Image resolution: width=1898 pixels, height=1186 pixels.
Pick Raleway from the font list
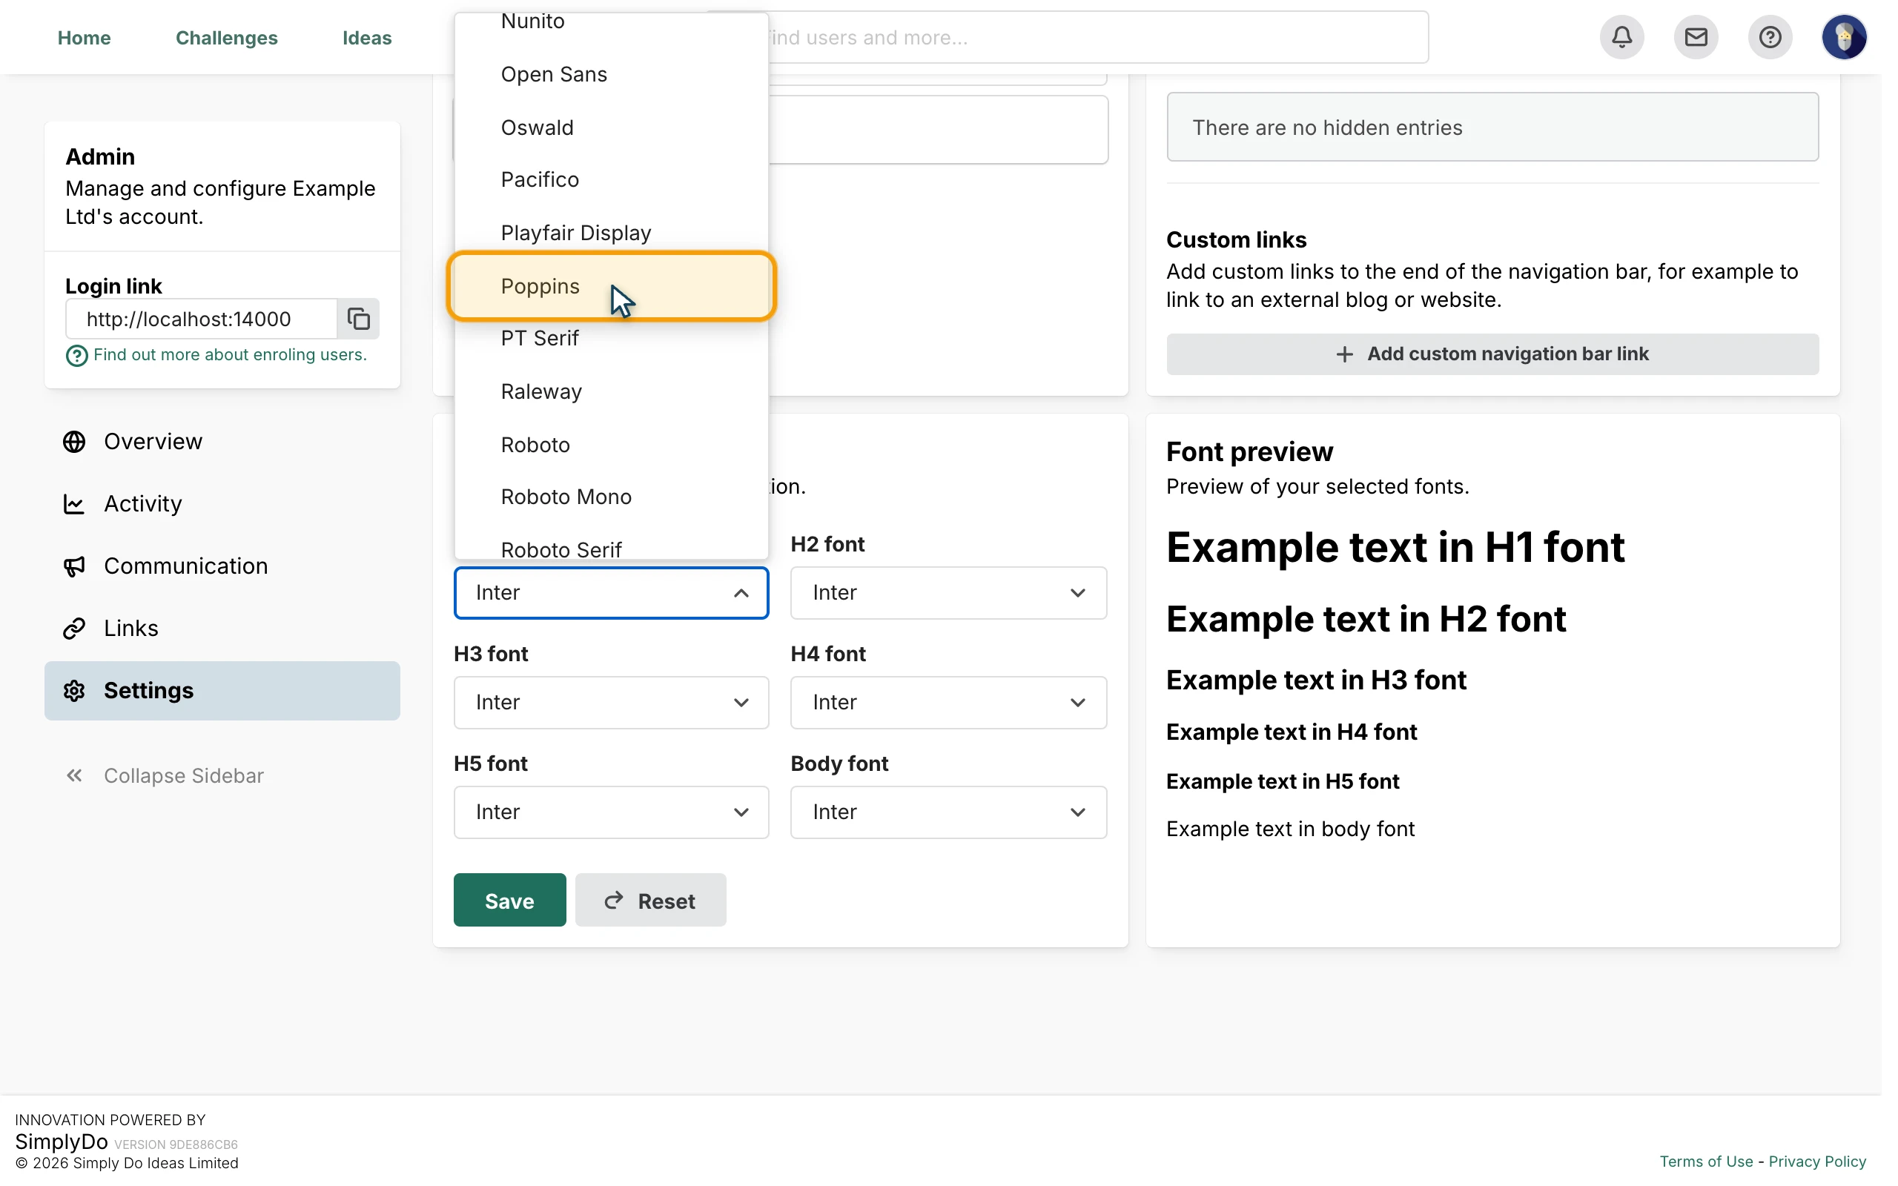point(611,391)
